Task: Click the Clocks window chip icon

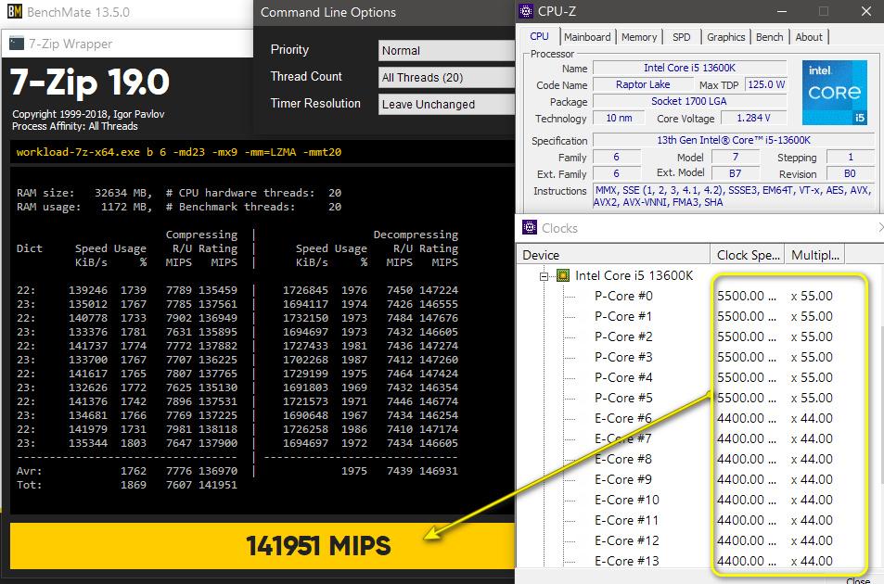Action: (530, 227)
